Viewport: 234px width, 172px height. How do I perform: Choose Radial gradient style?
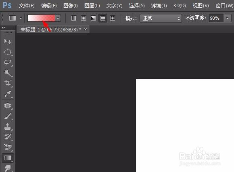pyautogui.click(x=84, y=18)
